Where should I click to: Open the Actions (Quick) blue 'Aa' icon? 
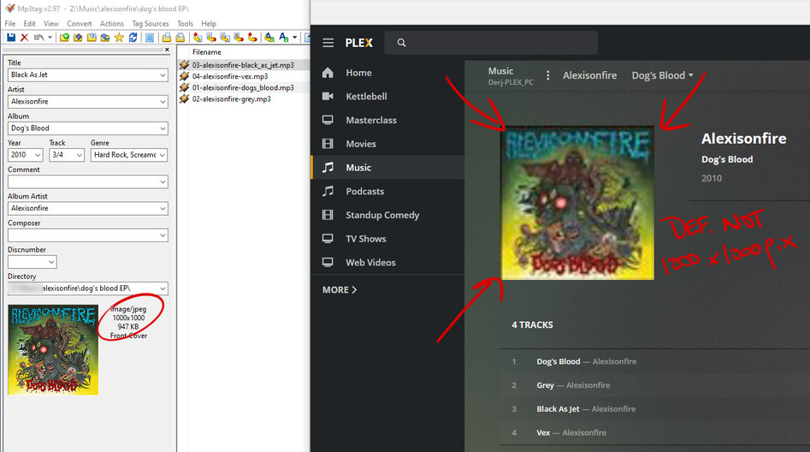click(x=283, y=37)
